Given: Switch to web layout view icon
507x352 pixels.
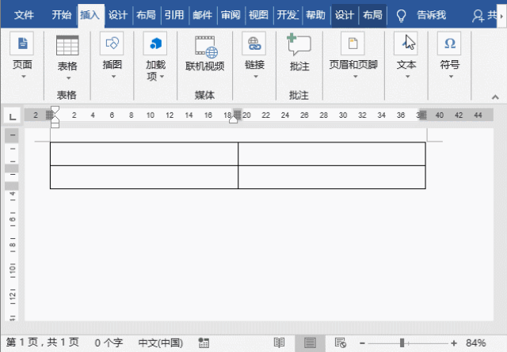Looking at the screenshot, I should 341,343.
